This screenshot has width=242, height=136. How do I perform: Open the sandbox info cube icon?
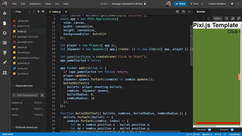tap(5, 13)
